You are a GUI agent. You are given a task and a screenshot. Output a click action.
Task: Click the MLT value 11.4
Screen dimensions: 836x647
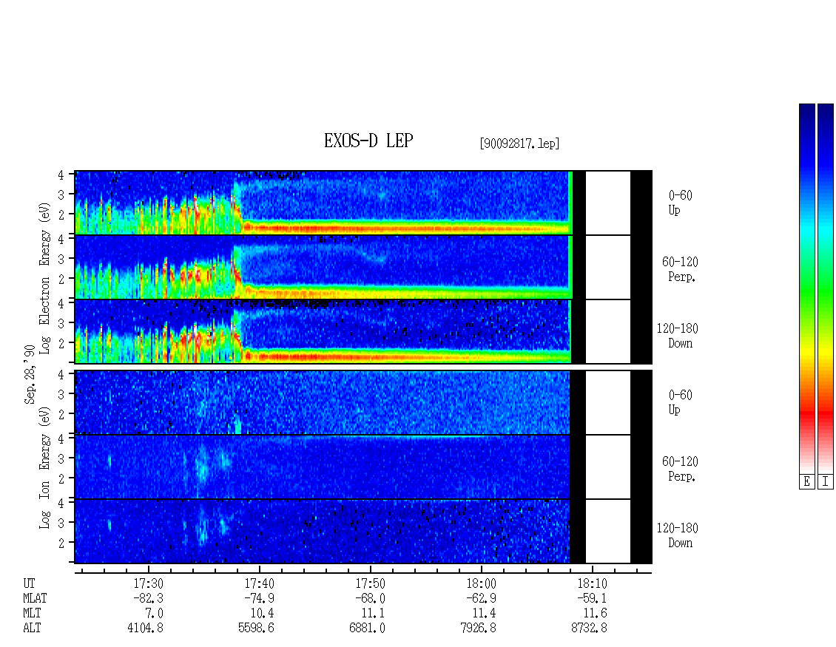tap(484, 613)
